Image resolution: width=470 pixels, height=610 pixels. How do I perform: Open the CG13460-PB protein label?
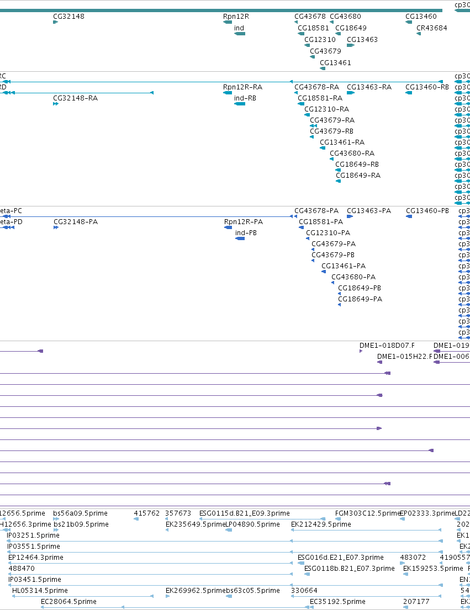point(427,211)
